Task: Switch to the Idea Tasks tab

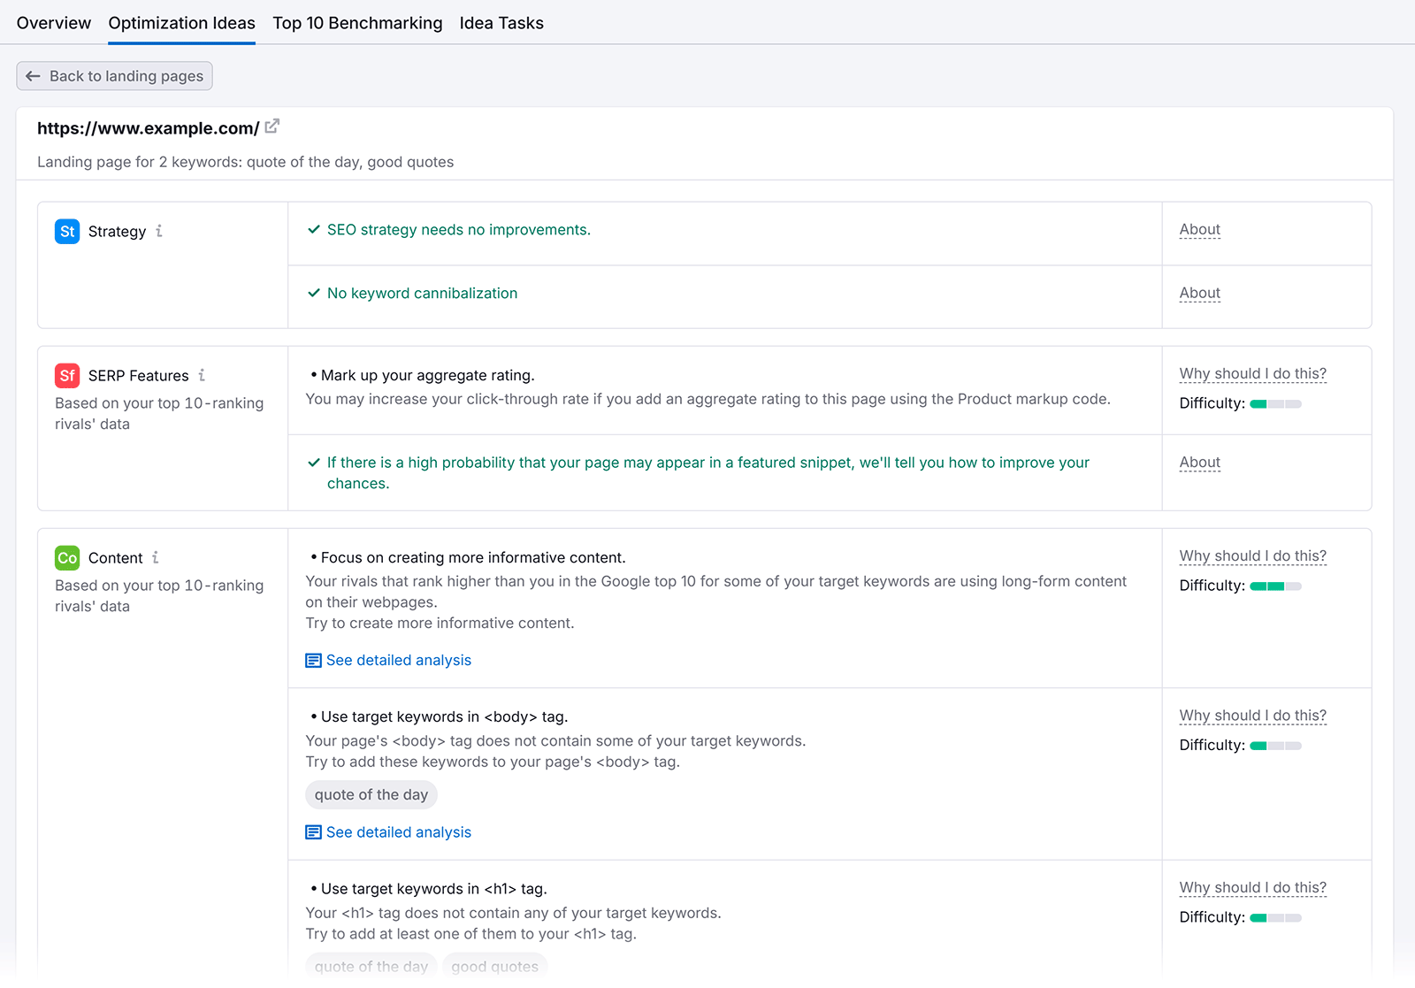Action: pyautogui.click(x=501, y=23)
